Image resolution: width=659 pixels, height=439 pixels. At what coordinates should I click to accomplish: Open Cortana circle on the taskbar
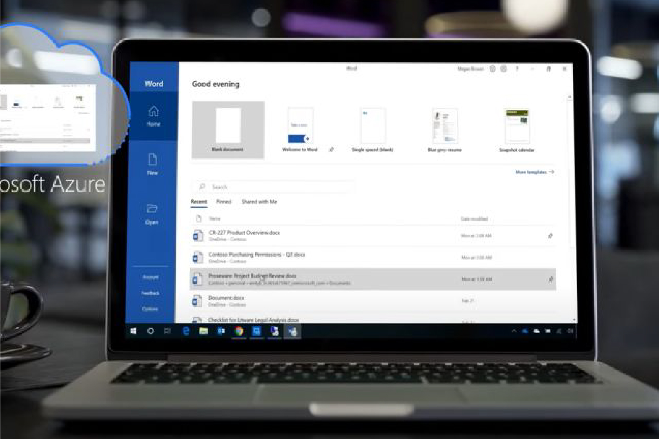(x=150, y=331)
